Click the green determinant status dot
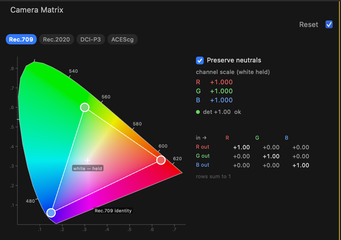Viewport: 341px width, 240px height. (198, 112)
